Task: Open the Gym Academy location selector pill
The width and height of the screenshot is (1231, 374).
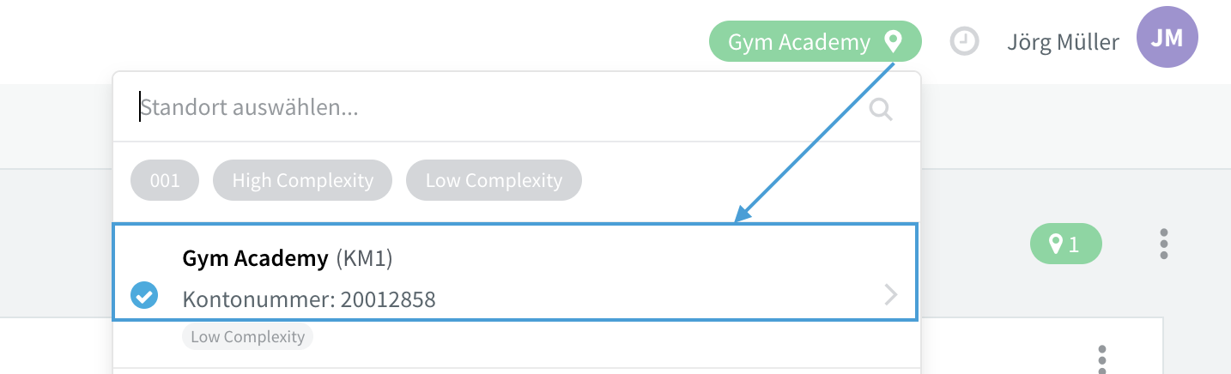Action: 815,41
